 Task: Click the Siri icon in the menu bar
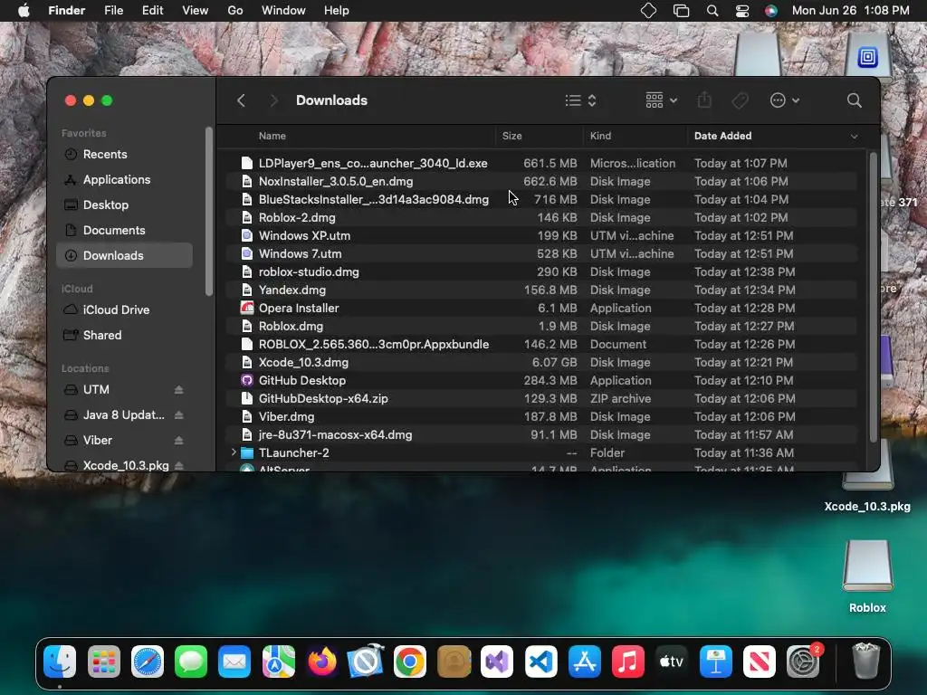(x=771, y=11)
